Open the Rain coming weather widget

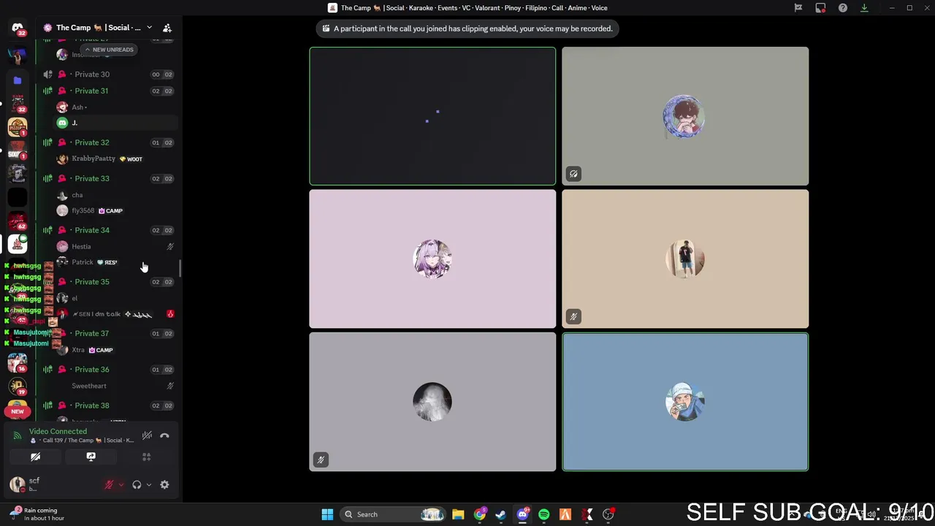(x=37, y=514)
